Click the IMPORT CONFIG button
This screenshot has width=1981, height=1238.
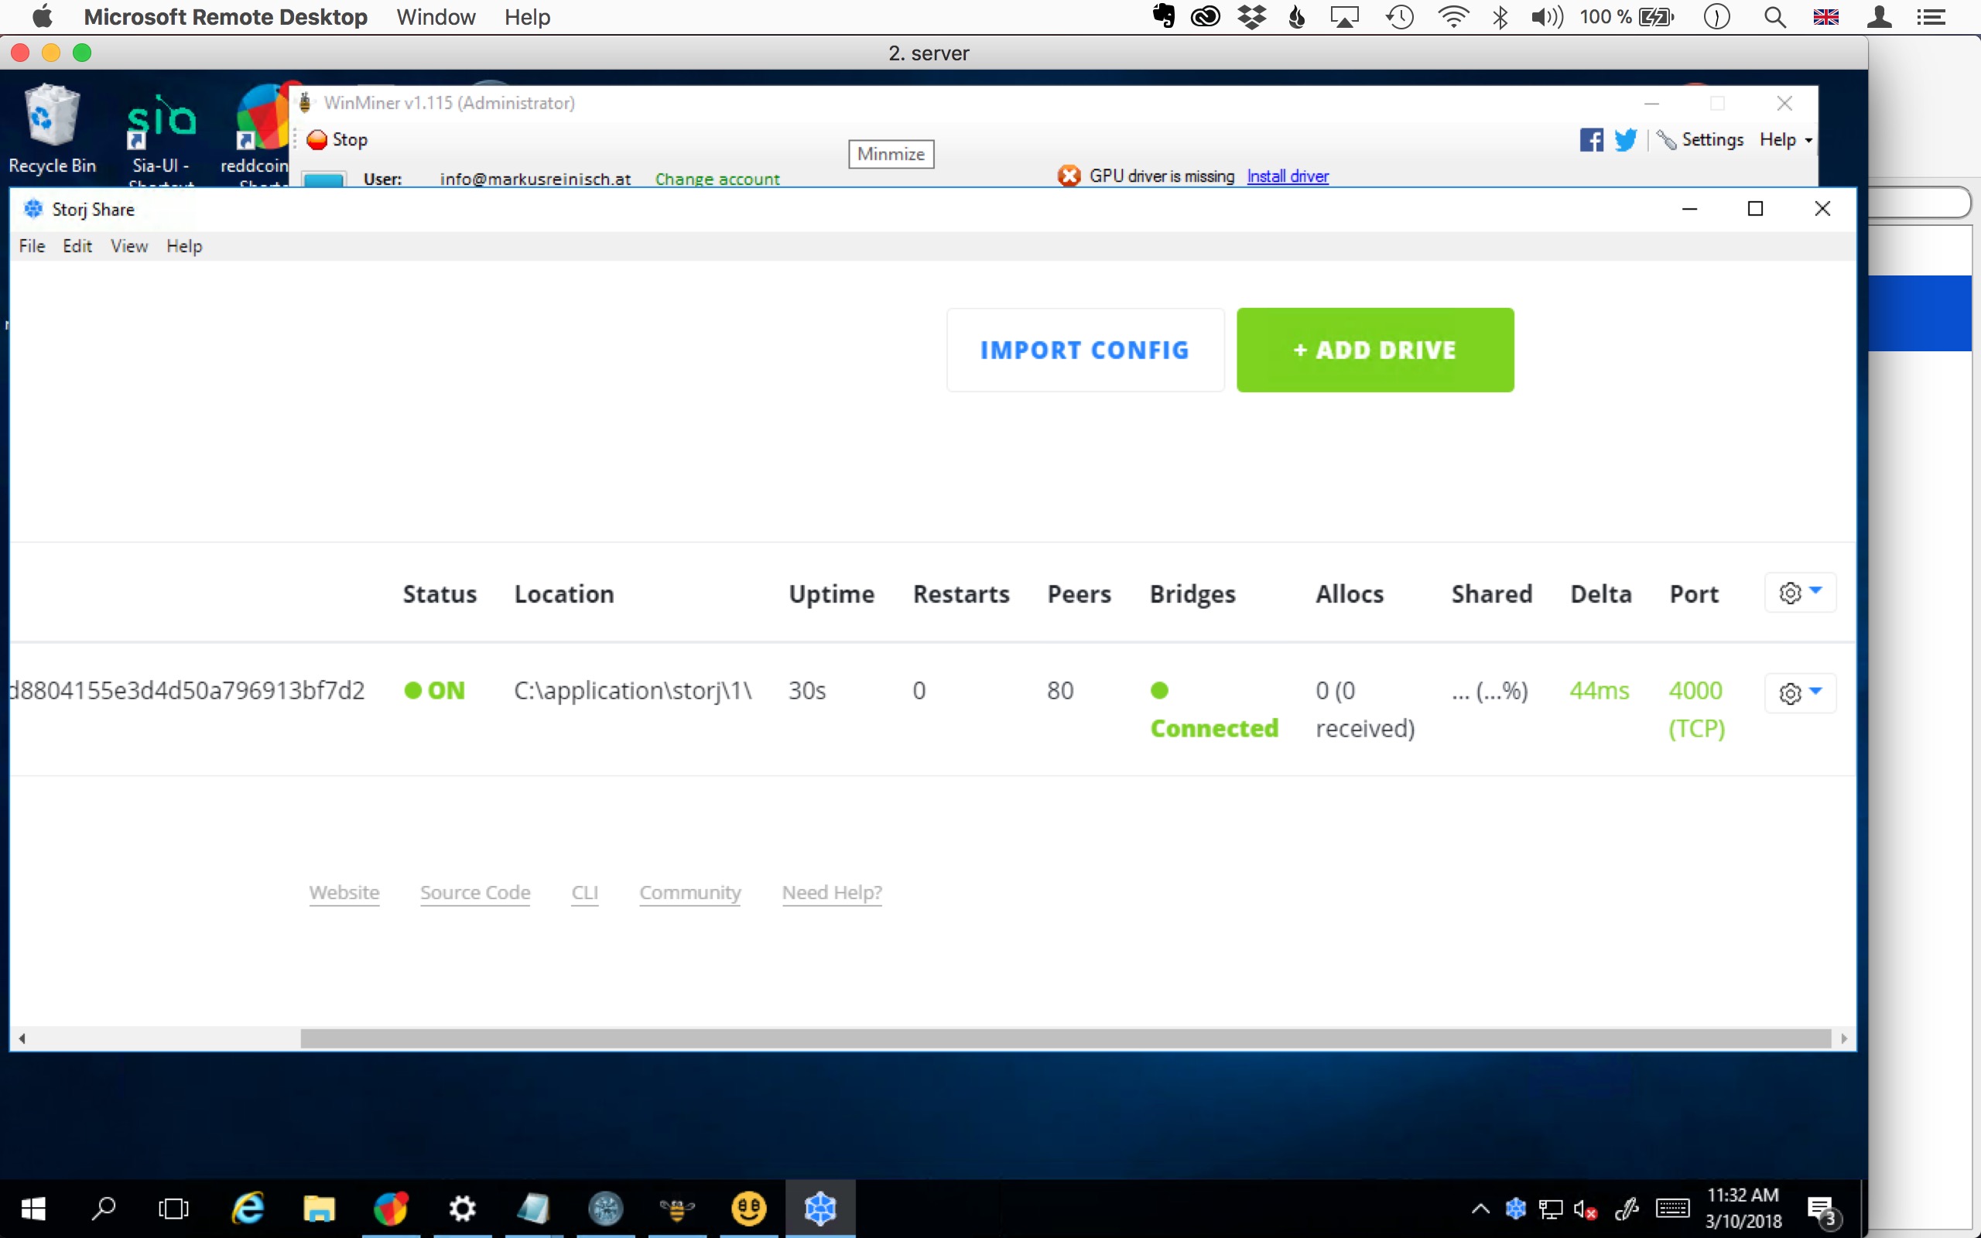[1085, 350]
